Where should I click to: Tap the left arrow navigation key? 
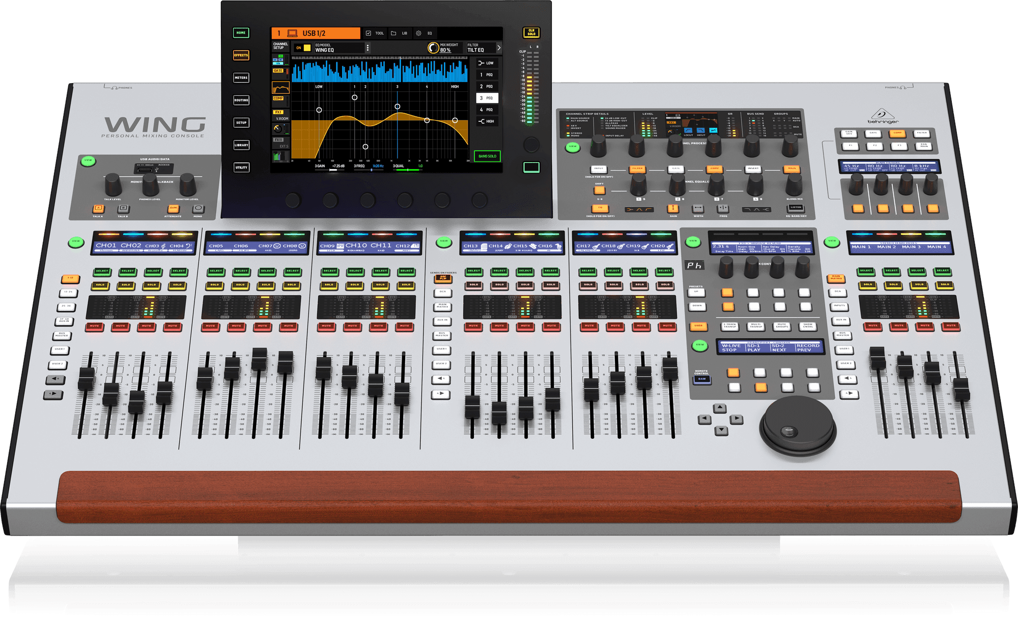click(704, 419)
